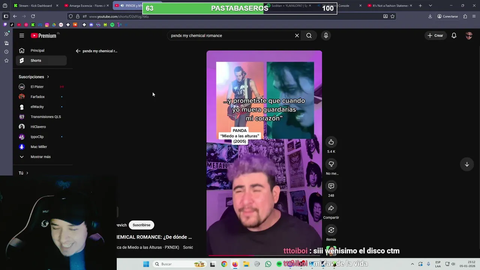
Task: Switch to Stream - Kick Dashboard tab
Action: (x=35, y=6)
